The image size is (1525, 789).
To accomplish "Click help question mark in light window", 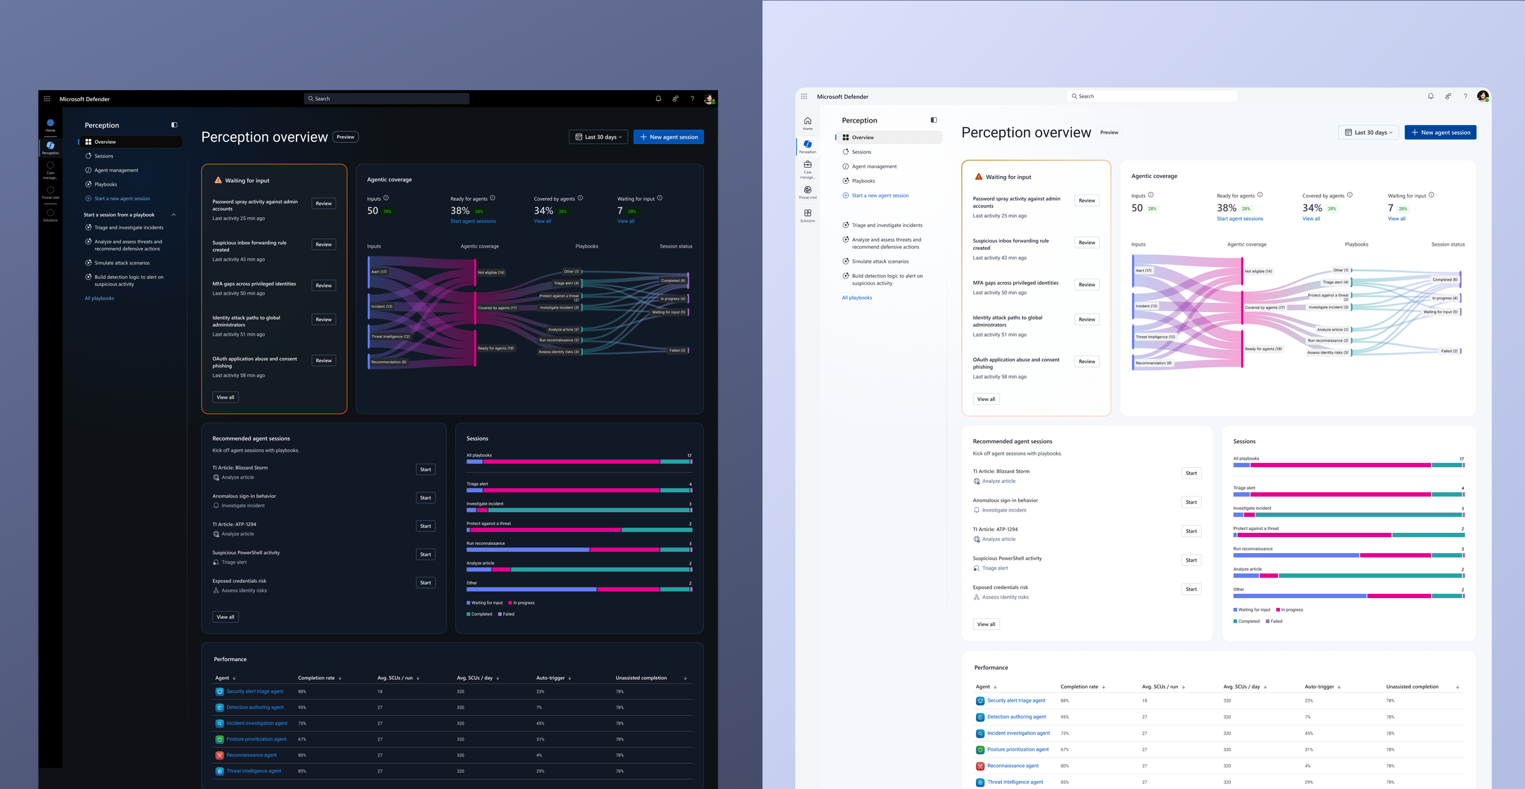I will coord(1465,96).
